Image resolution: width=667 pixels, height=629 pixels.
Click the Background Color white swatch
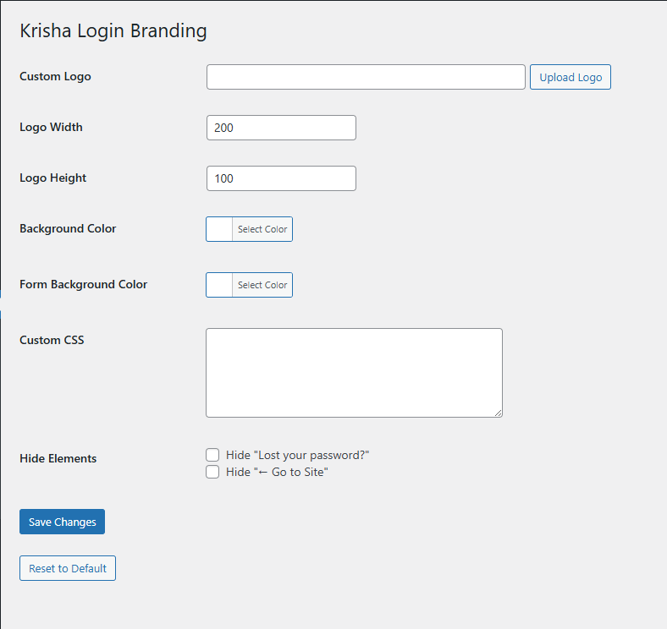[219, 229]
